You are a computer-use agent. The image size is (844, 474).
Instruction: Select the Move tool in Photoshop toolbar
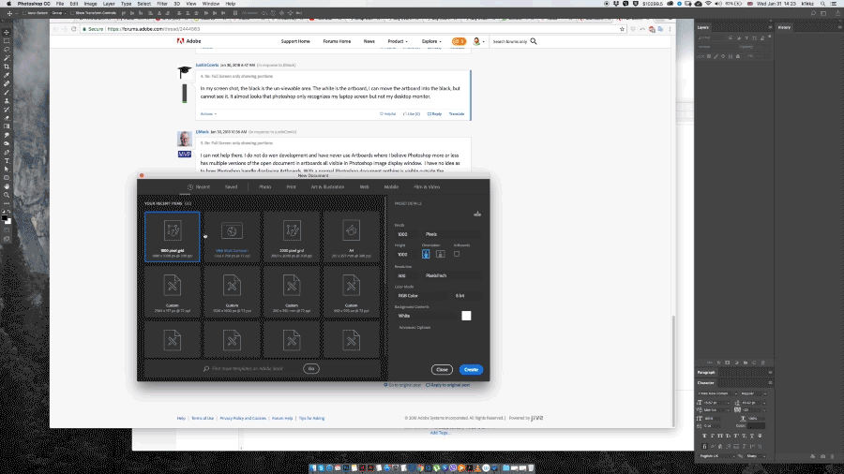[7, 33]
